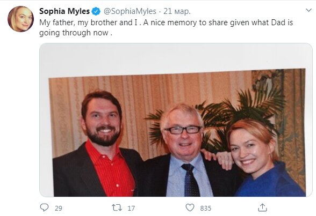Open the Sophia Myles display name
The height and width of the screenshot is (216, 316).
coord(64,11)
